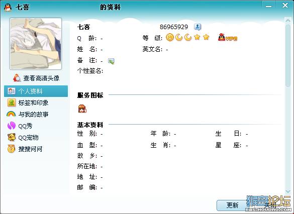Click the 个性签名 label
The image size is (294, 214).
(x=90, y=71)
